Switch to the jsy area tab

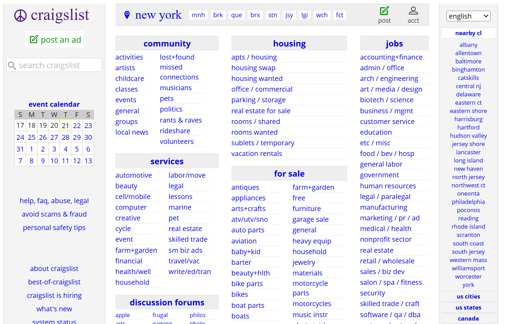click(289, 15)
